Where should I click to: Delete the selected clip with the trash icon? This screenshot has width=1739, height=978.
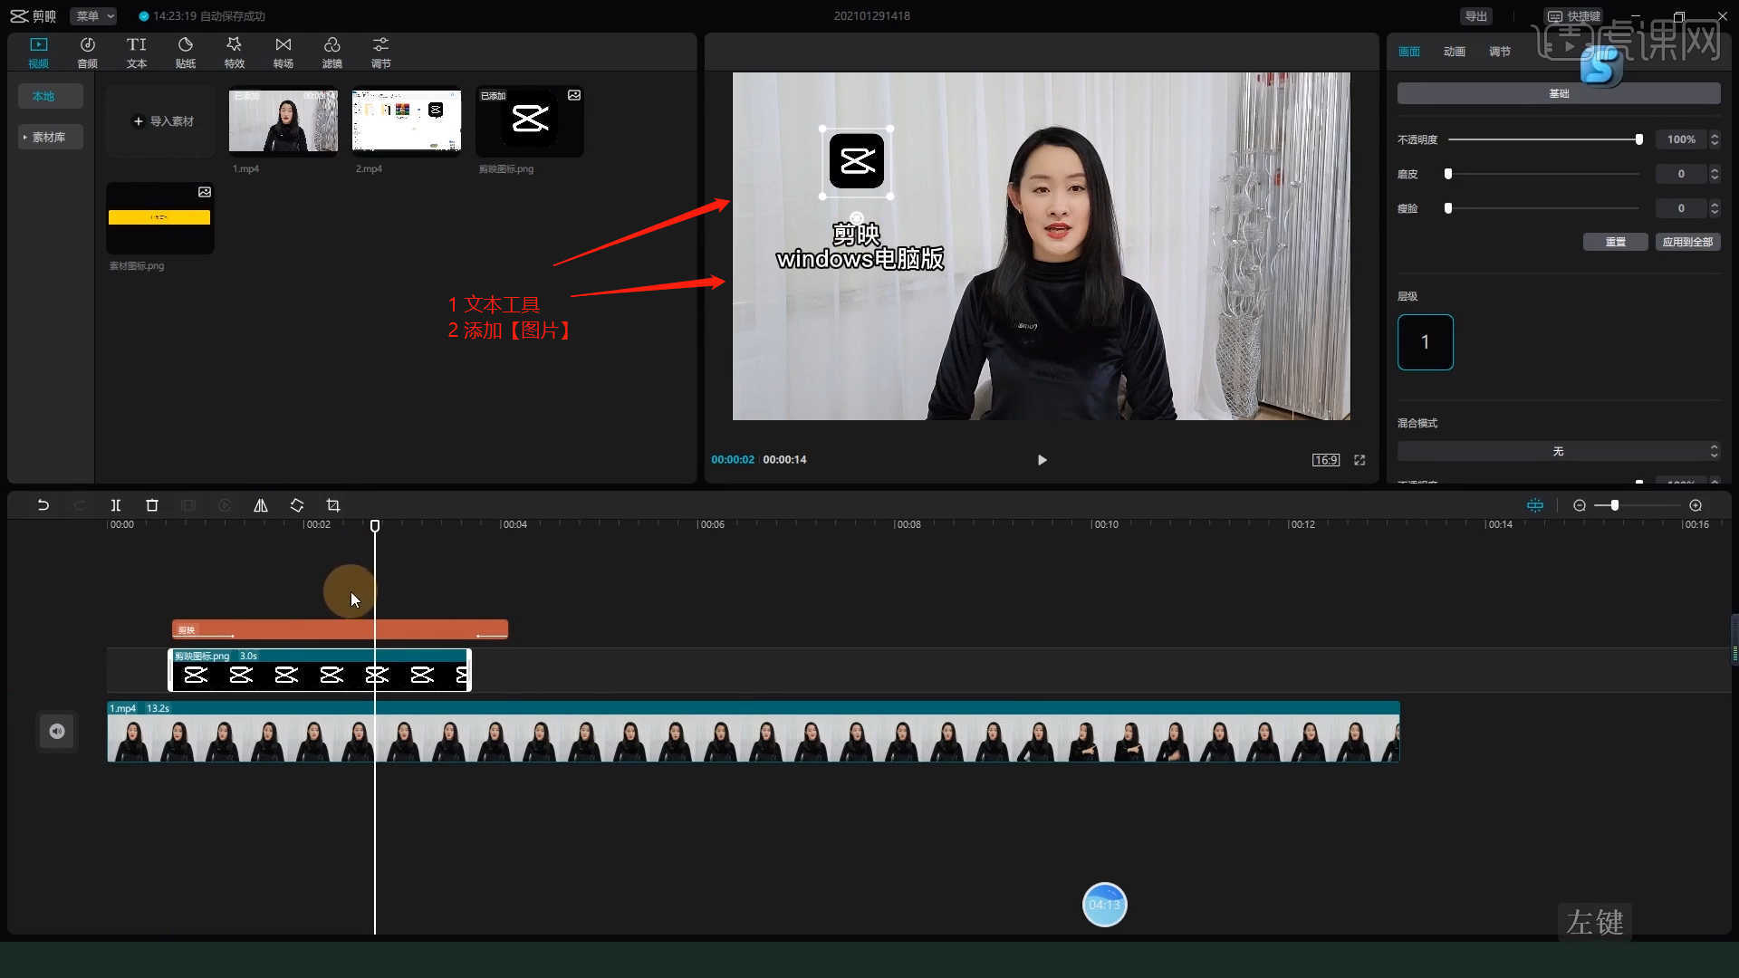(x=152, y=505)
